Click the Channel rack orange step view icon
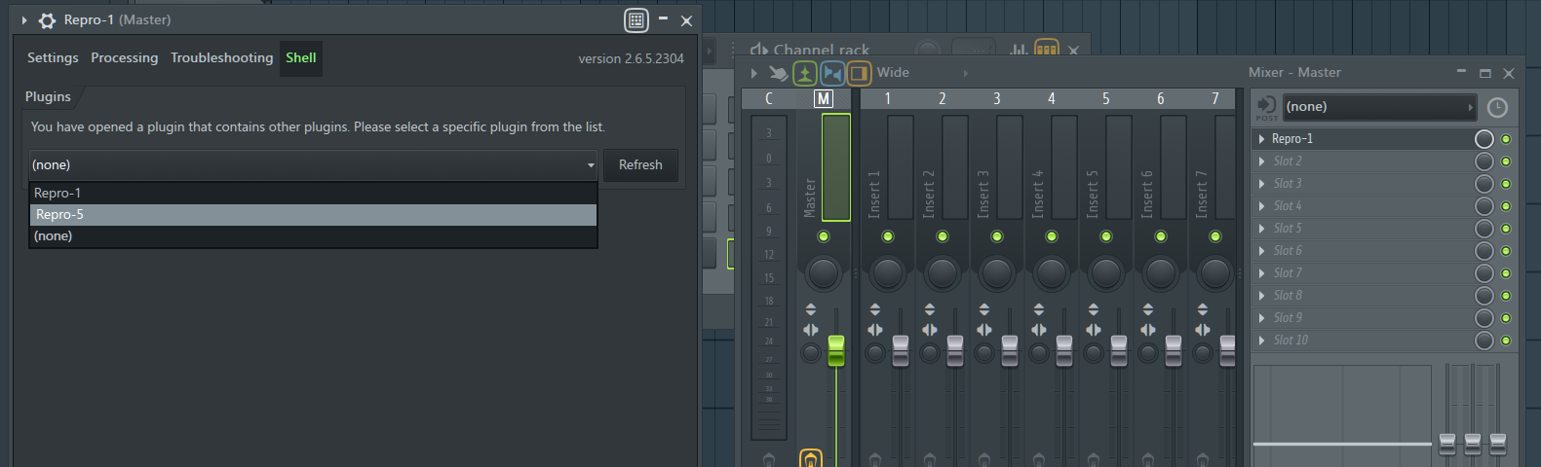The height and width of the screenshot is (467, 1541). click(1046, 49)
